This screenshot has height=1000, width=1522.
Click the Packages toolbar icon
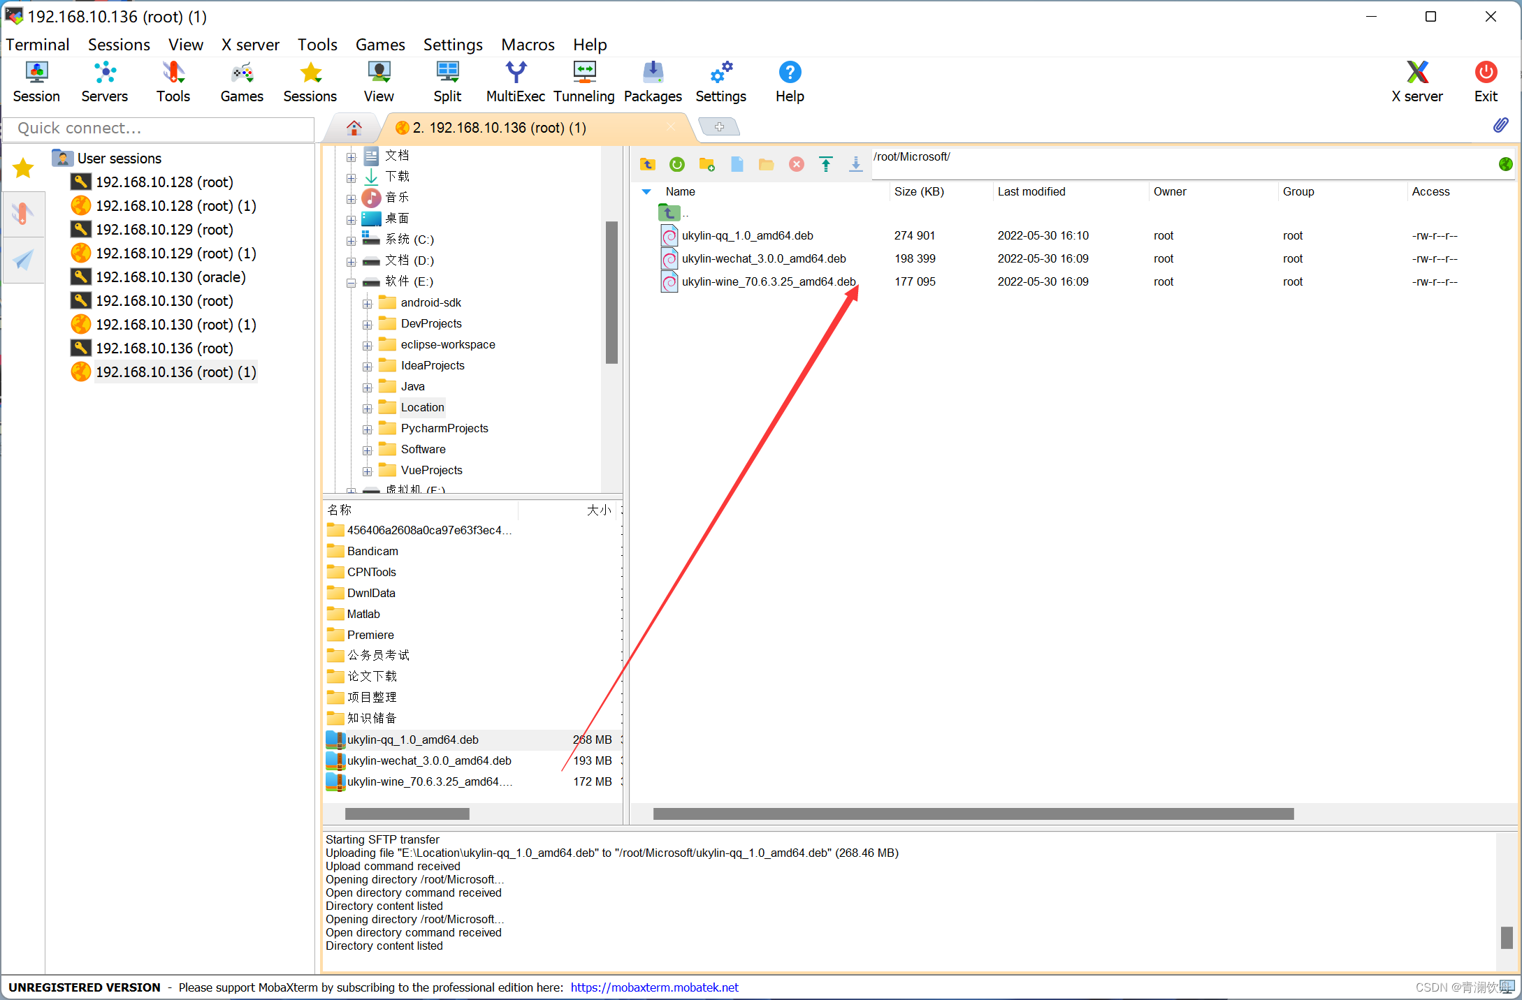tap(652, 82)
